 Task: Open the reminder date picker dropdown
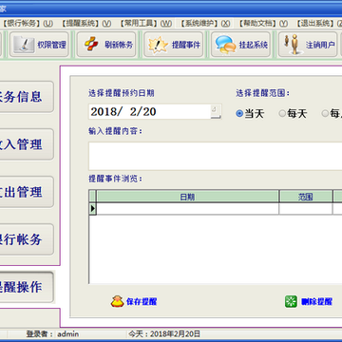pos(216,111)
